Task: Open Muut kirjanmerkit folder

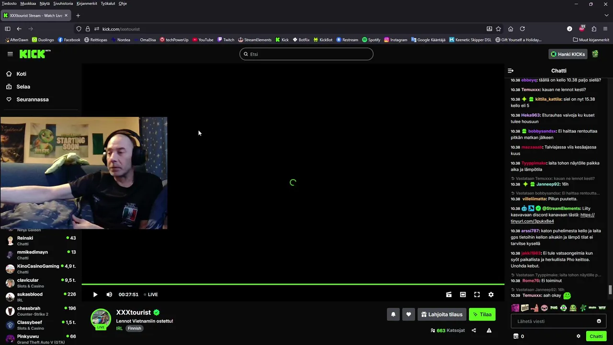Action: pos(590,40)
